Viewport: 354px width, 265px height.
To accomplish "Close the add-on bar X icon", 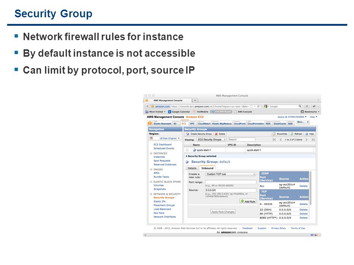I will [x=145, y=235].
